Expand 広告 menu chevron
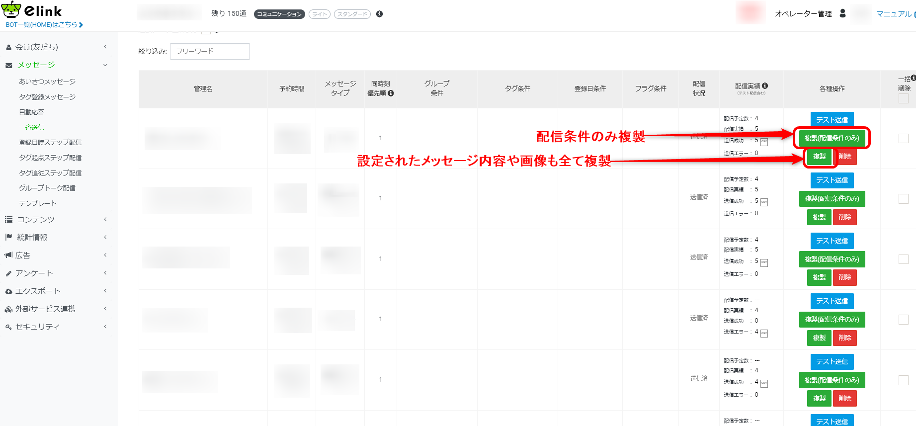Screen dimensions: 916x426 pyautogui.click(x=105, y=255)
